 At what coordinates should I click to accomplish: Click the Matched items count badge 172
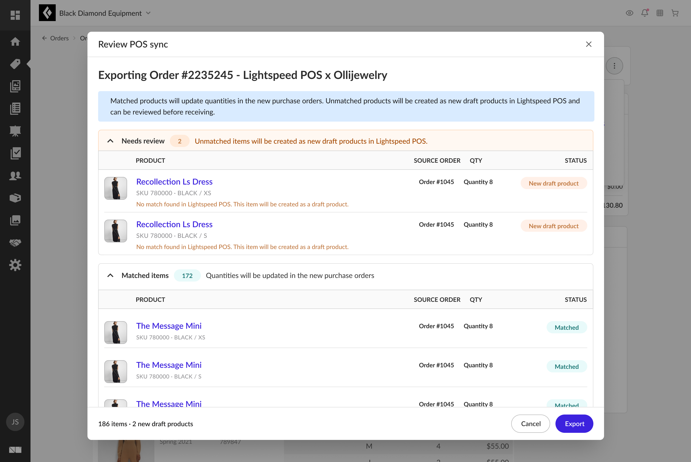pyautogui.click(x=187, y=275)
